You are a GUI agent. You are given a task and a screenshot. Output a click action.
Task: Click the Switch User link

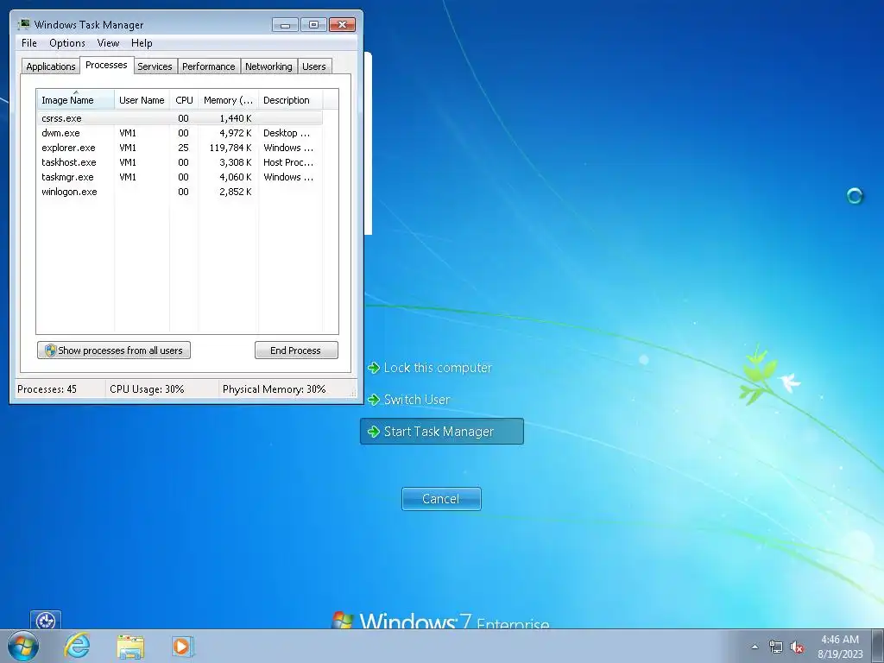pos(417,400)
